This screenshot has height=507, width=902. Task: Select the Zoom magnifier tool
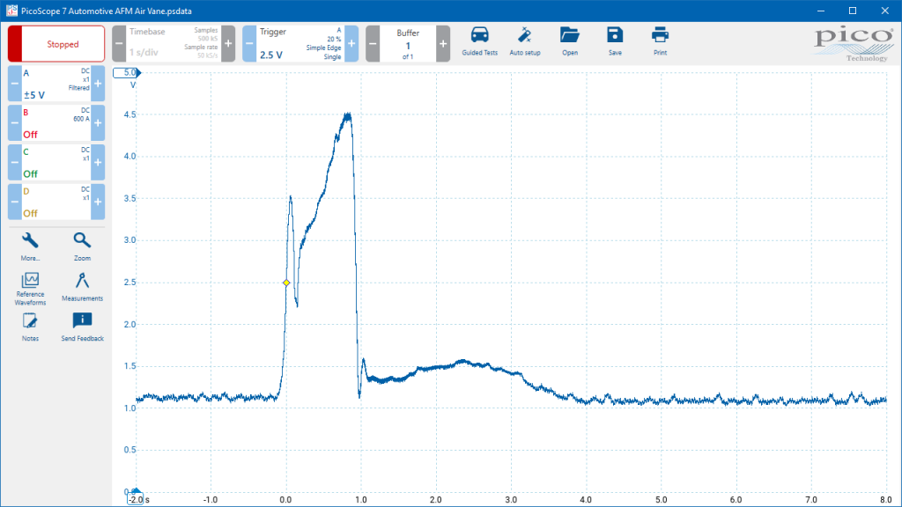(x=82, y=246)
